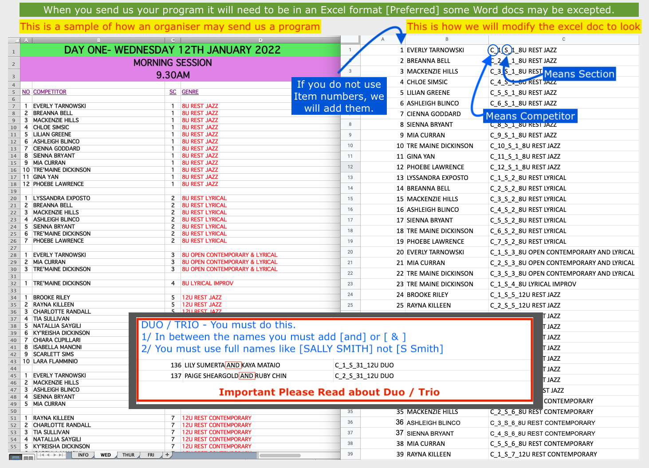Select column B header in left spreadsheet
The width and height of the screenshot is (649, 468).
coord(98,40)
